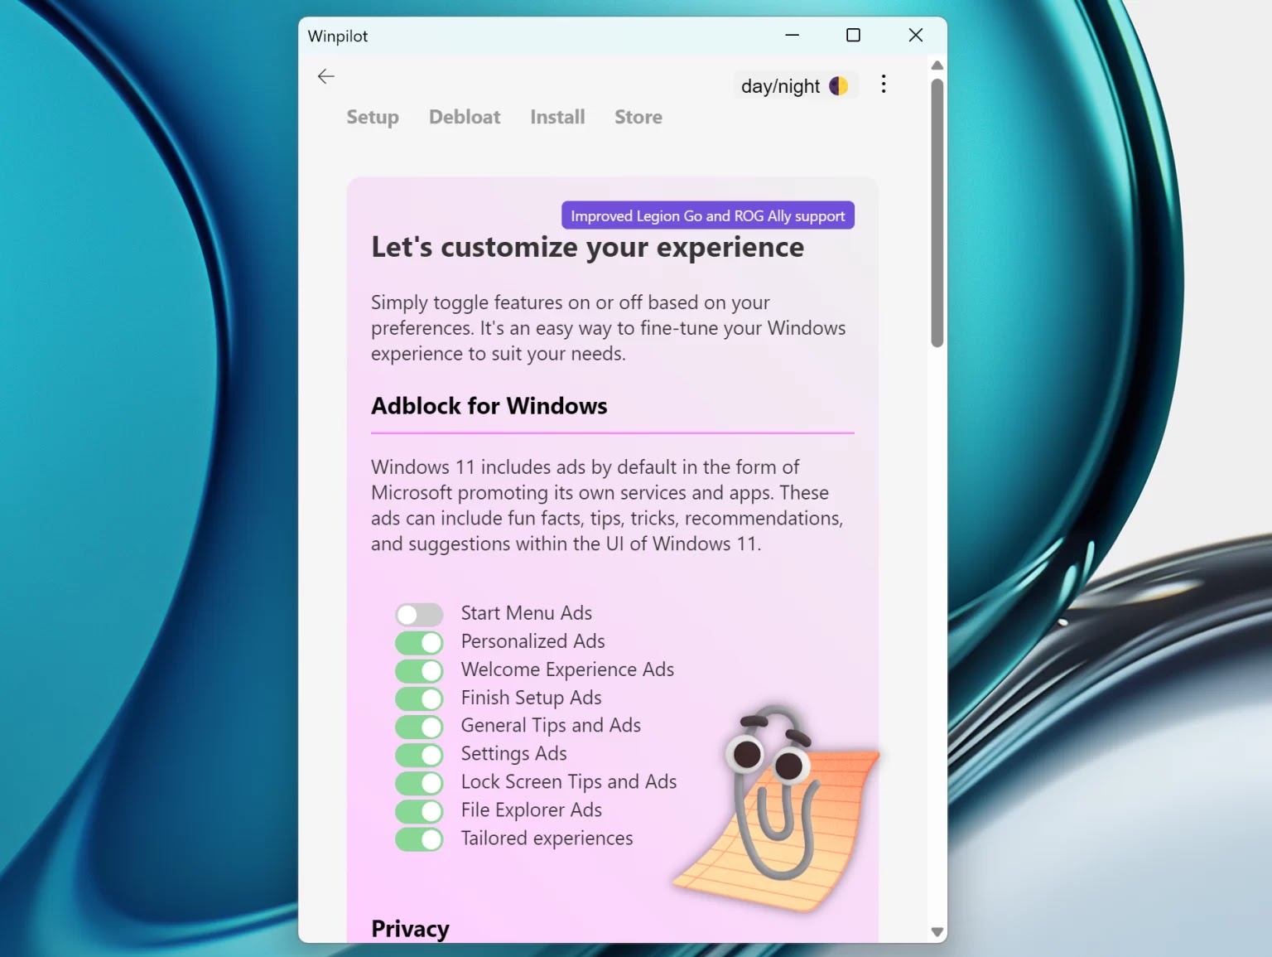The width and height of the screenshot is (1272, 957).
Task: Switch to the Setup tab
Action: coord(373,117)
